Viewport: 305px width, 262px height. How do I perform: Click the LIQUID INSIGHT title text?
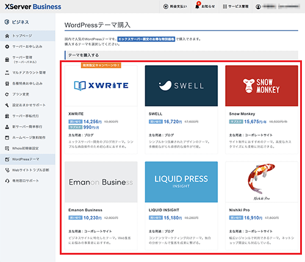(x=164, y=210)
